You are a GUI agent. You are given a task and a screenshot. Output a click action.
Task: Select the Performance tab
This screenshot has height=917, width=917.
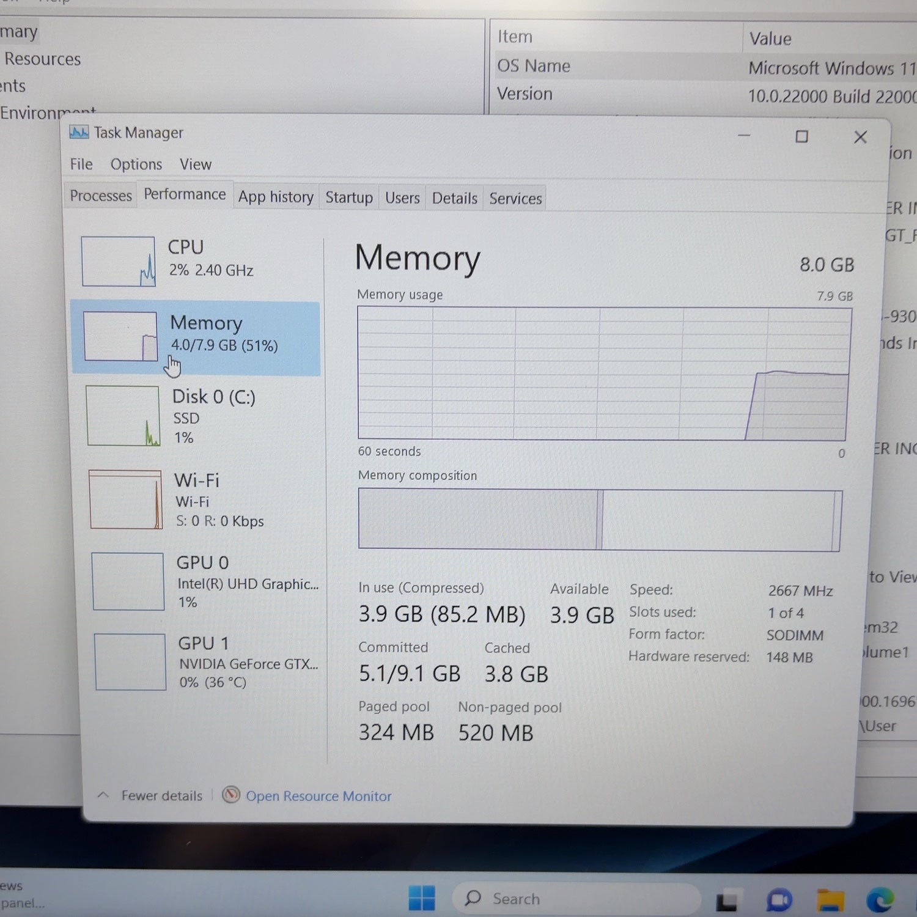pyautogui.click(x=185, y=194)
